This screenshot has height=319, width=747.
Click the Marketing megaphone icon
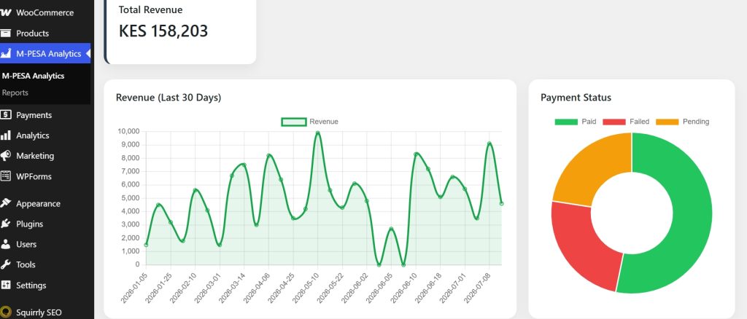click(5, 156)
